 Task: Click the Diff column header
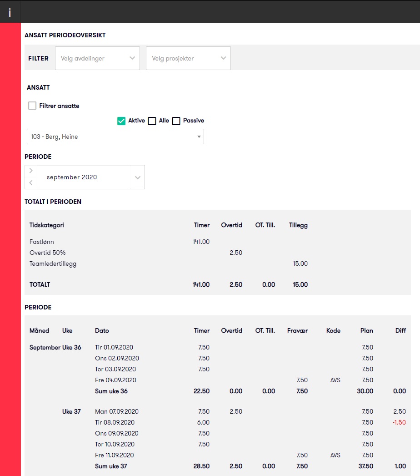[x=400, y=330]
